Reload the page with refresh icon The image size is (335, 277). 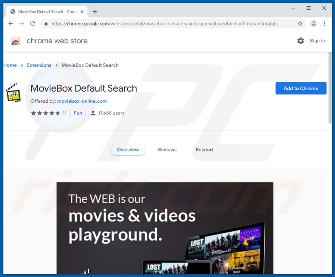coord(33,23)
